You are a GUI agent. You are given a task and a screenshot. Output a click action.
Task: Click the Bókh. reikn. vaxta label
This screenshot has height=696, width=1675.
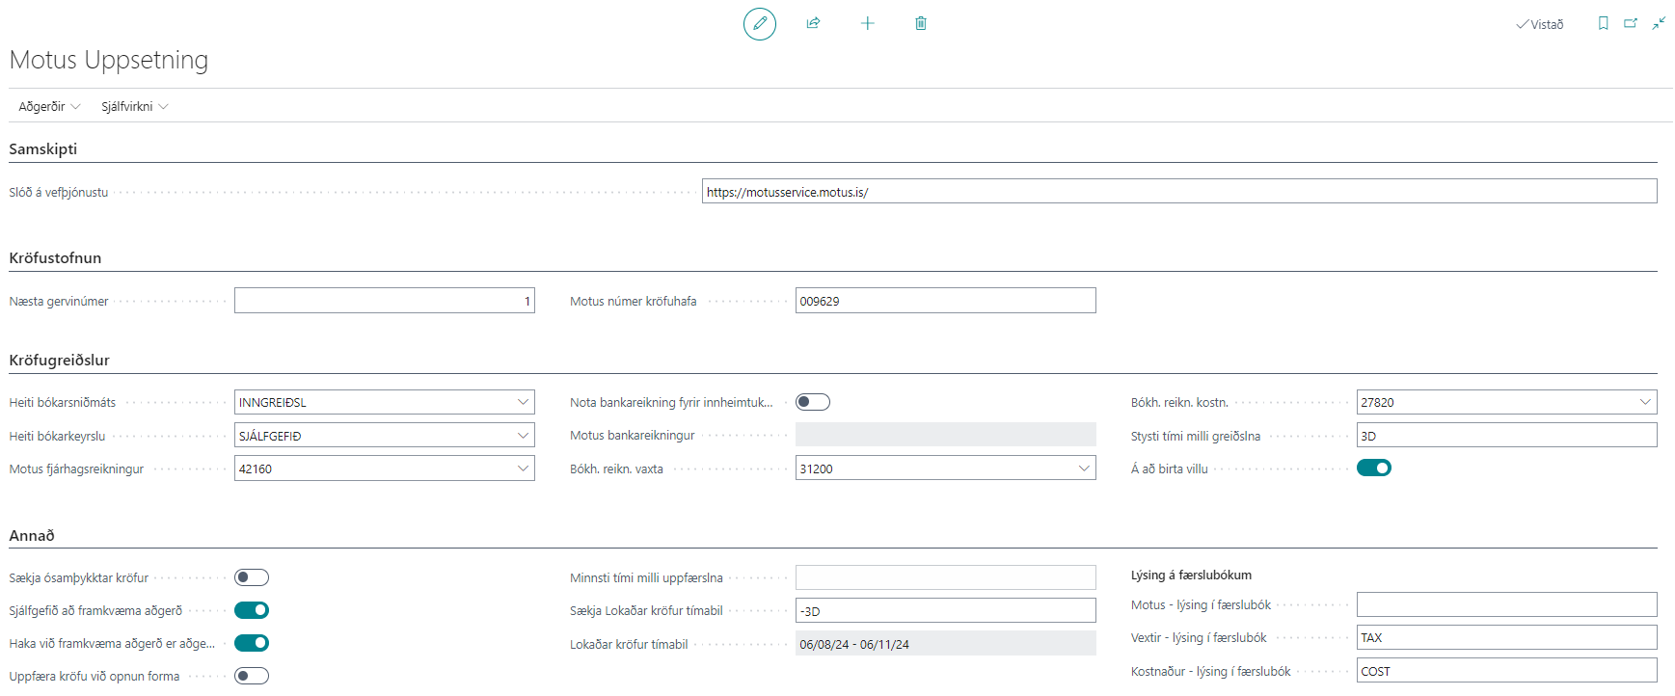pos(616,468)
